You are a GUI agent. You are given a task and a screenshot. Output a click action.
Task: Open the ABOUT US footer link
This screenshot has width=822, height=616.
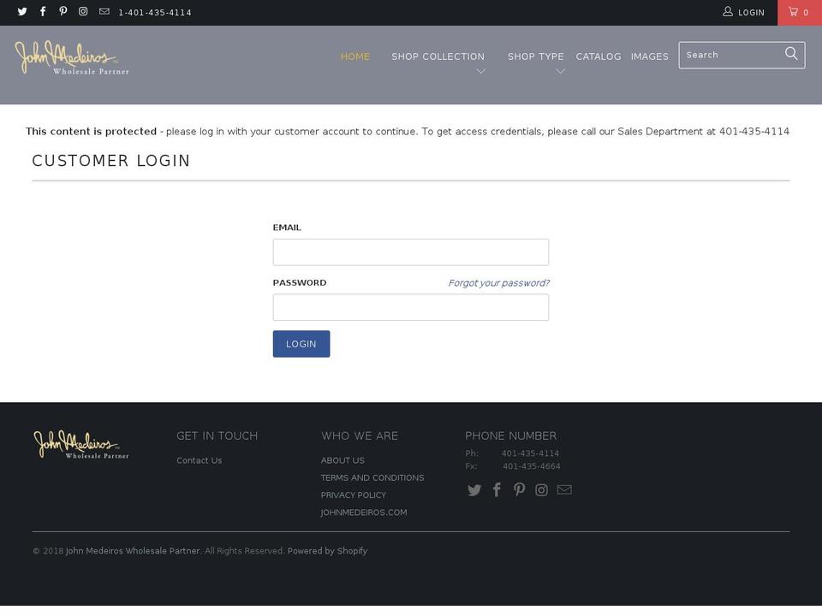(342, 460)
